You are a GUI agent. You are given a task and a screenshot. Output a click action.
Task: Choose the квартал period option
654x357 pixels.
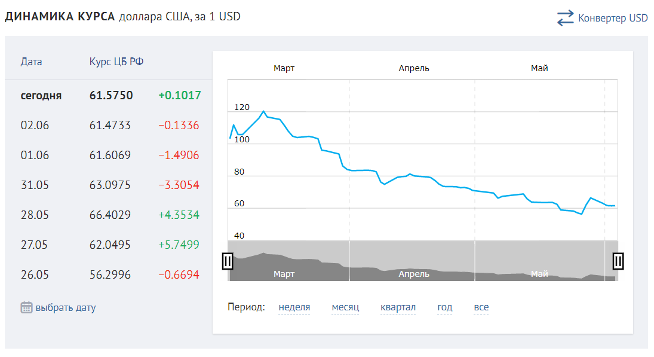(x=398, y=307)
